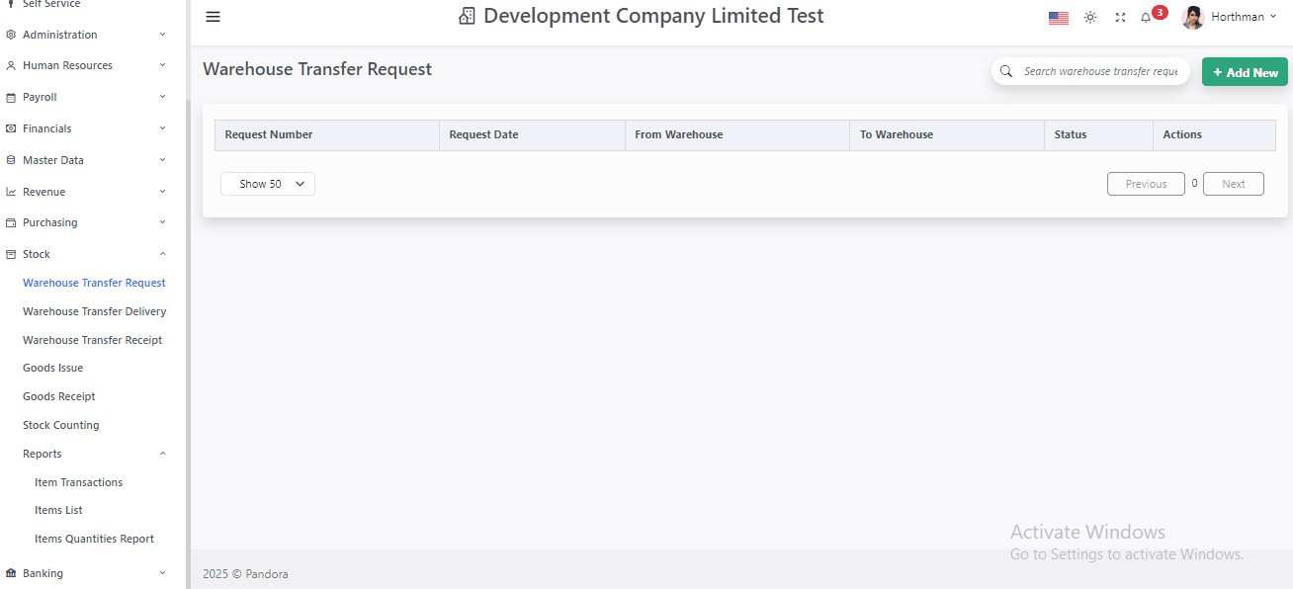Sort by Status column header
Image resolution: width=1293 pixels, height=589 pixels.
[x=1098, y=134]
